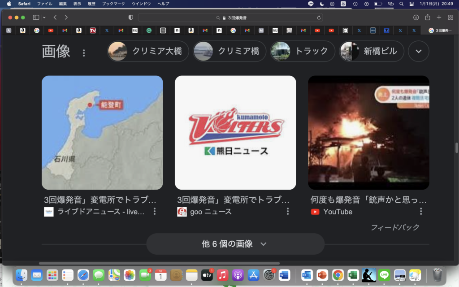Open a new tab with plus icon
Image resolution: width=459 pixels, height=287 pixels.
click(x=439, y=17)
